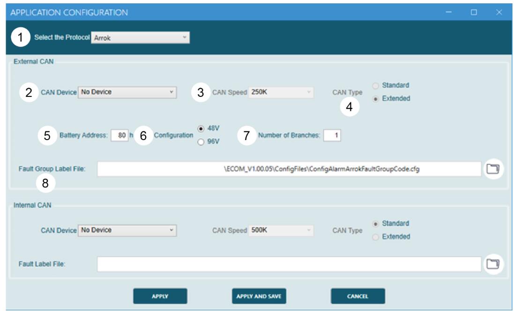The width and height of the screenshot is (514, 311).
Task: Click the Select the Protocol label
Action: (x=62, y=37)
